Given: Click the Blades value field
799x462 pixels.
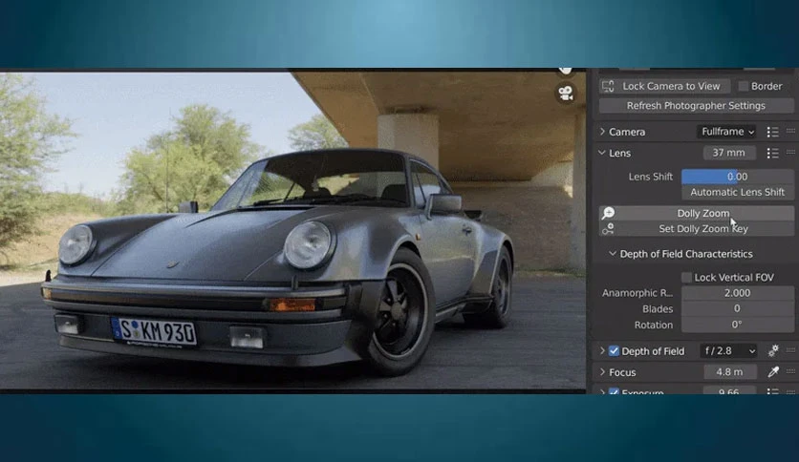Looking at the screenshot, I should point(737,309).
